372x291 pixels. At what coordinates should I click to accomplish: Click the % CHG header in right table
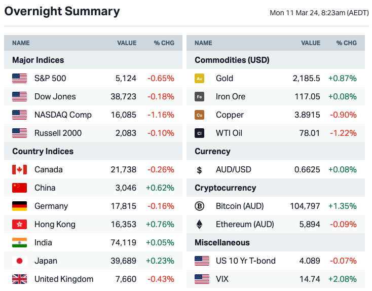pyautogui.click(x=347, y=43)
